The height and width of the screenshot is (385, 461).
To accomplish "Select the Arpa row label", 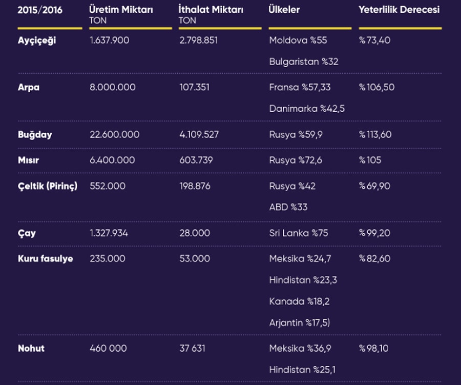I will [x=29, y=88].
